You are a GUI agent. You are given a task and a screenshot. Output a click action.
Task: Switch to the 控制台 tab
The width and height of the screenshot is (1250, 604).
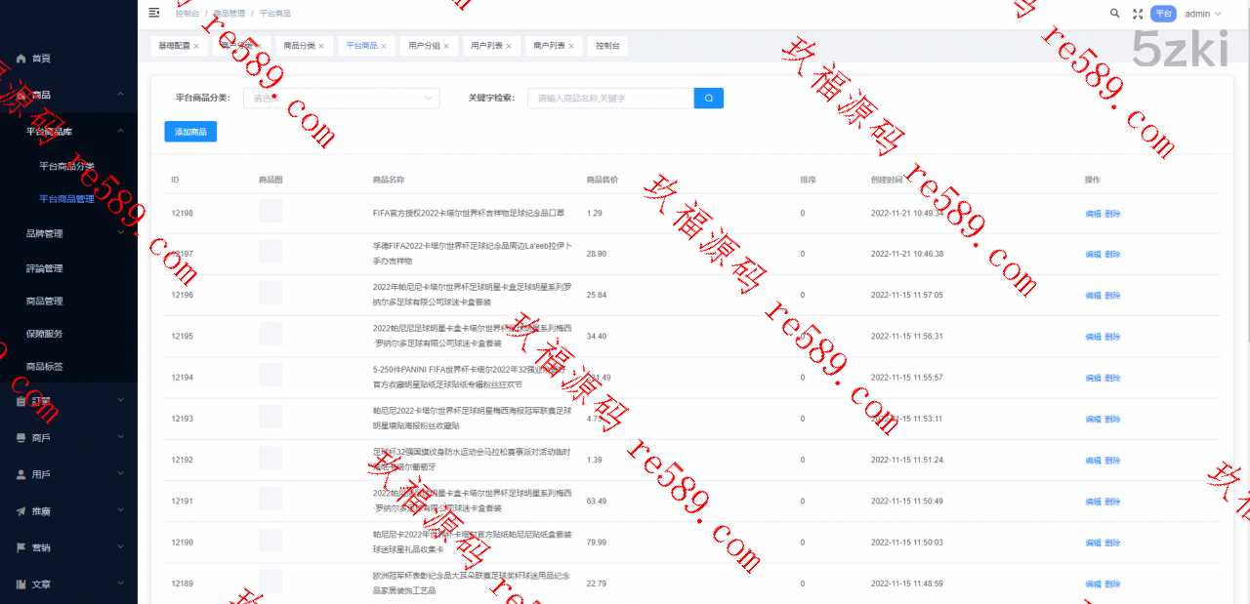(607, 46)
